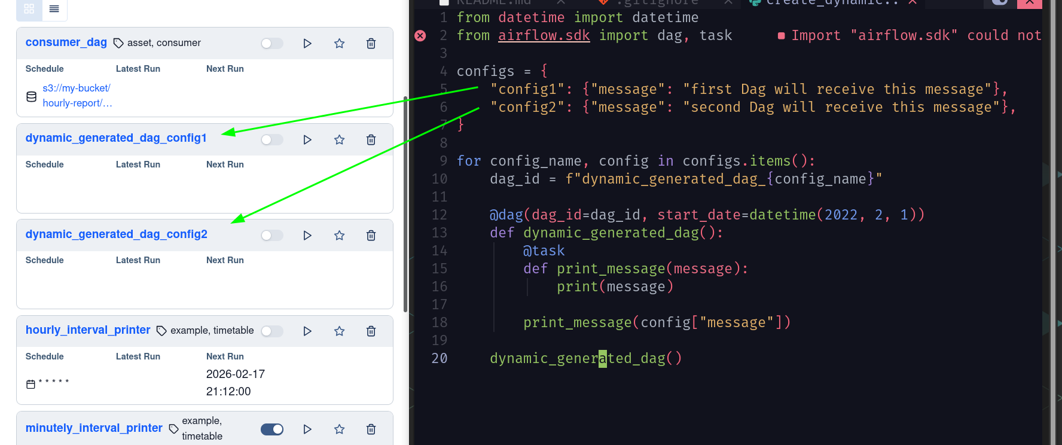Delete the dynamic_generated_dag_config2 DAG
The height and width of the screenshot is (445, 1062).
[371, 236]
